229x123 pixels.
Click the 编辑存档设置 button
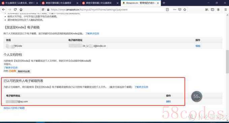coord(24,71)
